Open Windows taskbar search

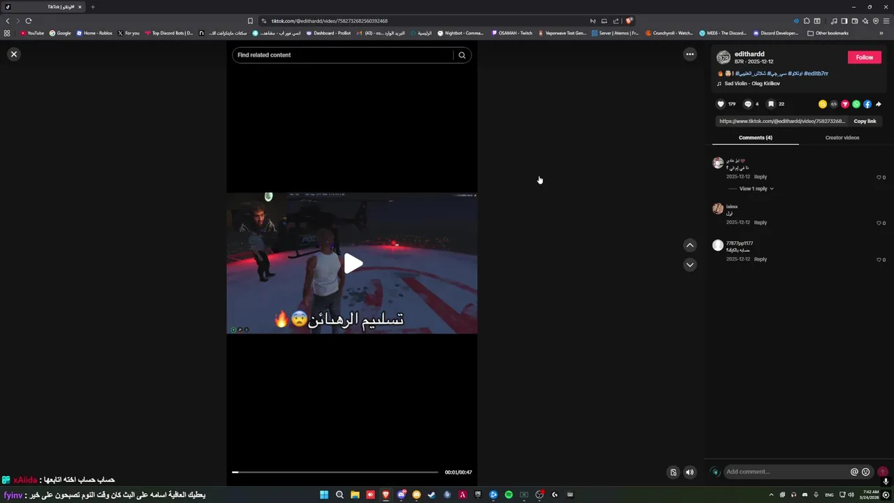coord(339,495)
